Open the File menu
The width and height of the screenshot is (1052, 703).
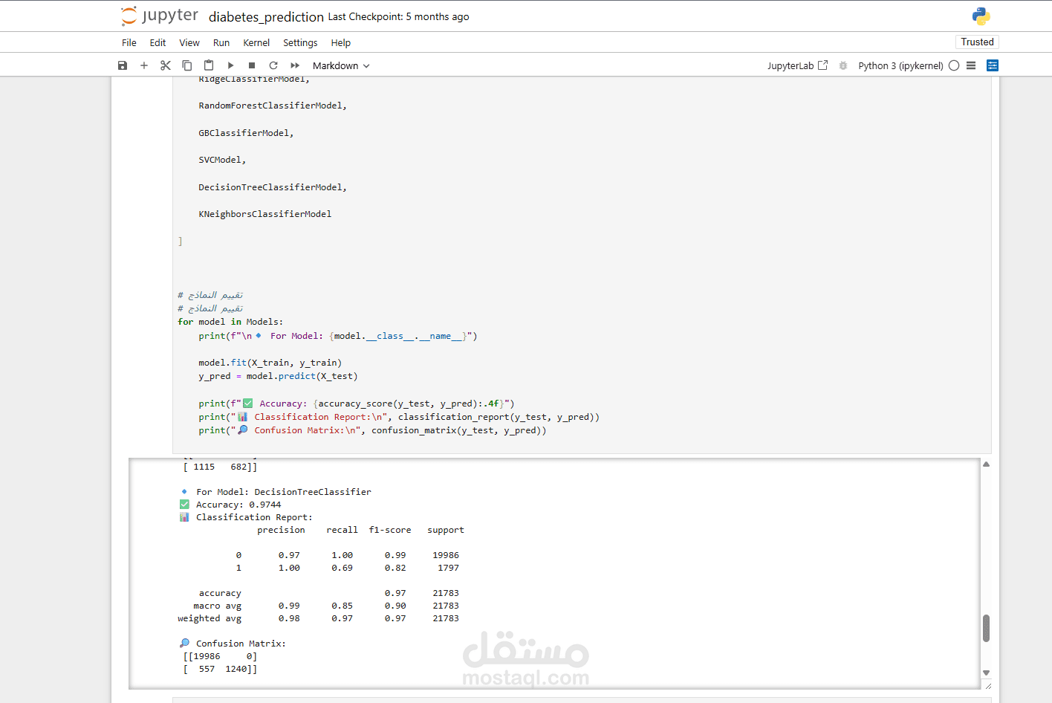tap(129, 43)
